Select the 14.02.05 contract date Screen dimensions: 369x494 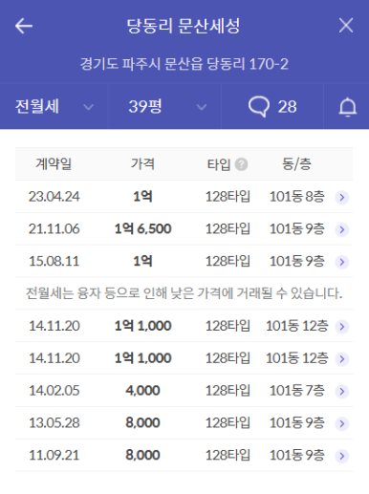tap(54, 391)
